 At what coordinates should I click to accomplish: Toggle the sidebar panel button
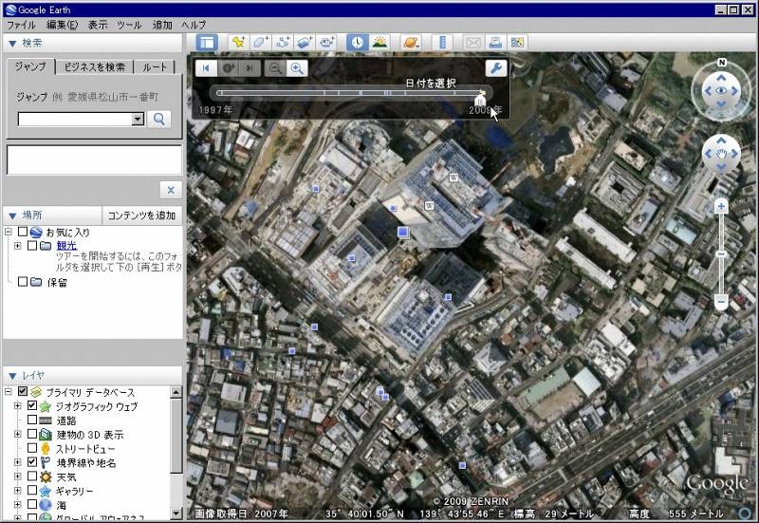click(207, 43)
